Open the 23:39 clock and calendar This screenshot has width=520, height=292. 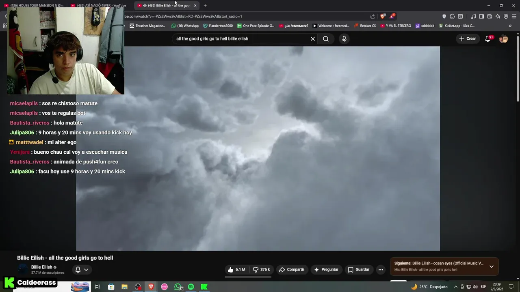(x=496, y=287)
